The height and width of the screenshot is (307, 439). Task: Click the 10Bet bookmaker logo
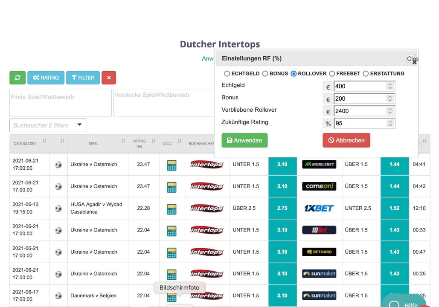tap(319, 230)
